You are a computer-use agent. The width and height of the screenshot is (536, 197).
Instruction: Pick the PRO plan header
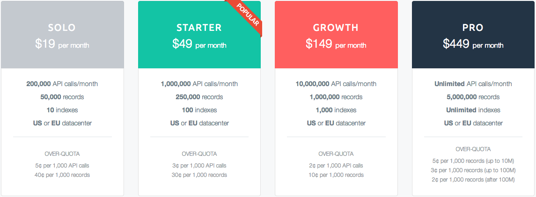coord(473,28)
